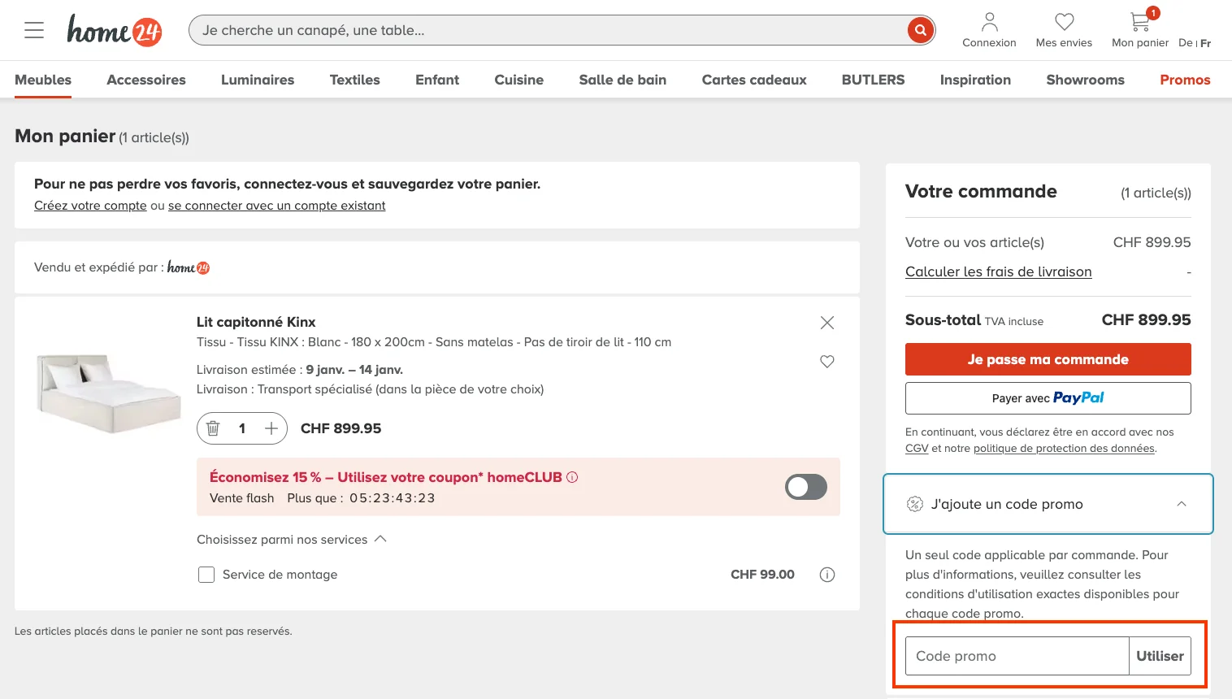Open Mon panier cart icon

tap(1138, 22)
